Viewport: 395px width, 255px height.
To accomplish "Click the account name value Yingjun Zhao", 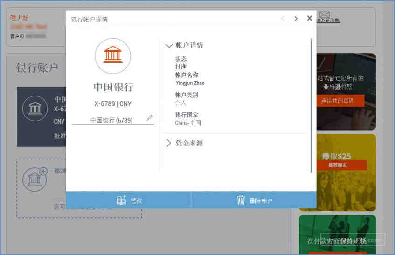I will (190, 83).
